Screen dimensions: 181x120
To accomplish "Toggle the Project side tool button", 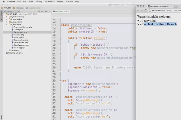I will (x=2, y=16).
